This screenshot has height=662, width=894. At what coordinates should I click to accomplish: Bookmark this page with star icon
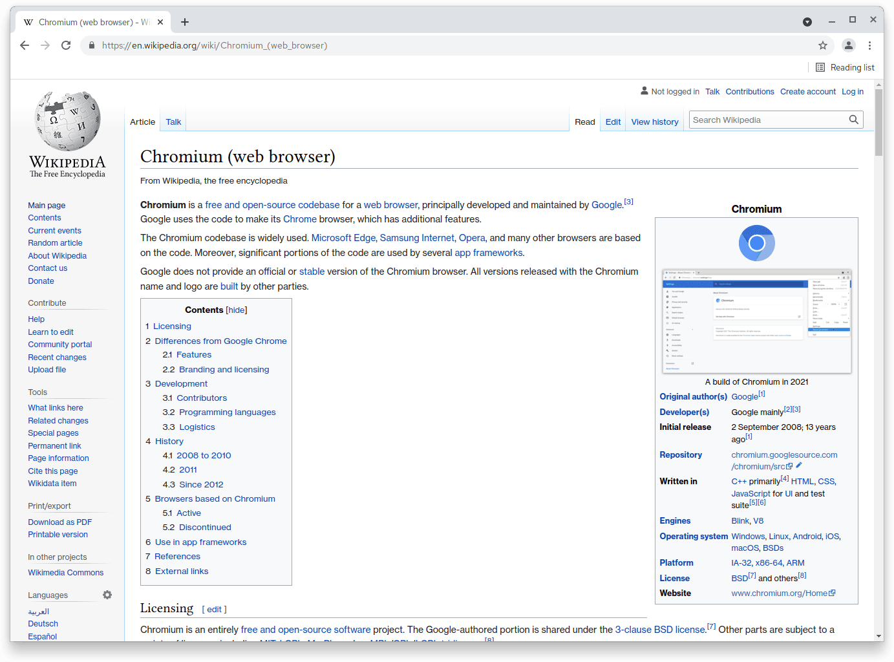822,45
